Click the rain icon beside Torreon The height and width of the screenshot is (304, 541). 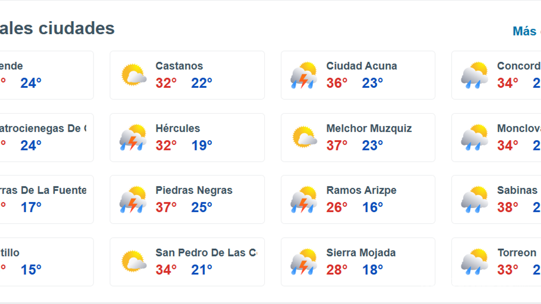[x=474, y=262]
